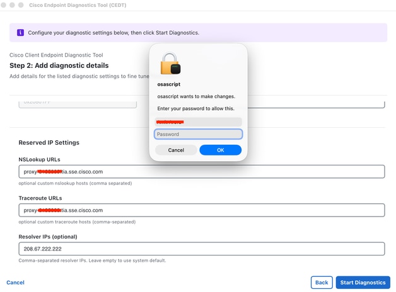
Task: Click 'optional custom nslookup hosts' hint text
Action: [75, 183]
